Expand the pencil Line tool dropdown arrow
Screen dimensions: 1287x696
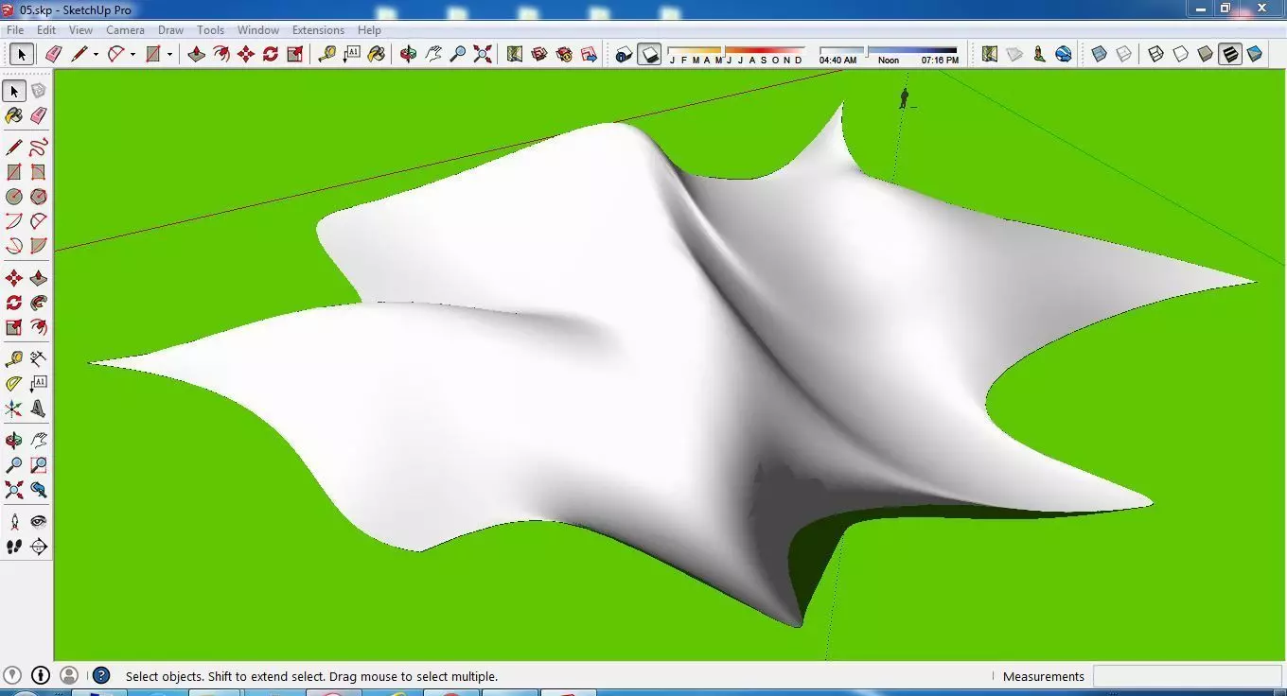(x=96, y=55)
